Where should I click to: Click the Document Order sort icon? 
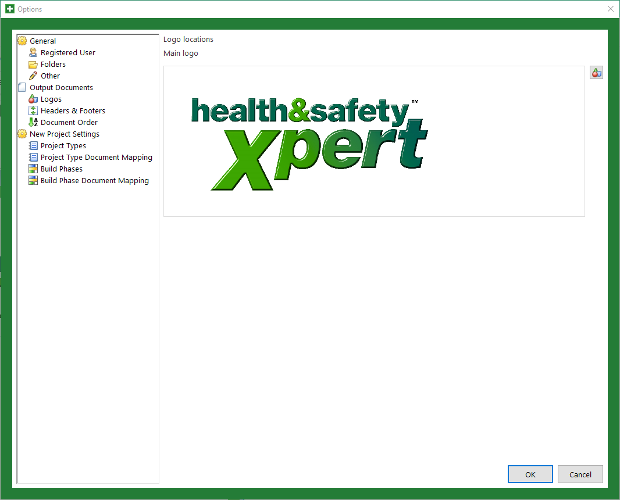(33, 123)
